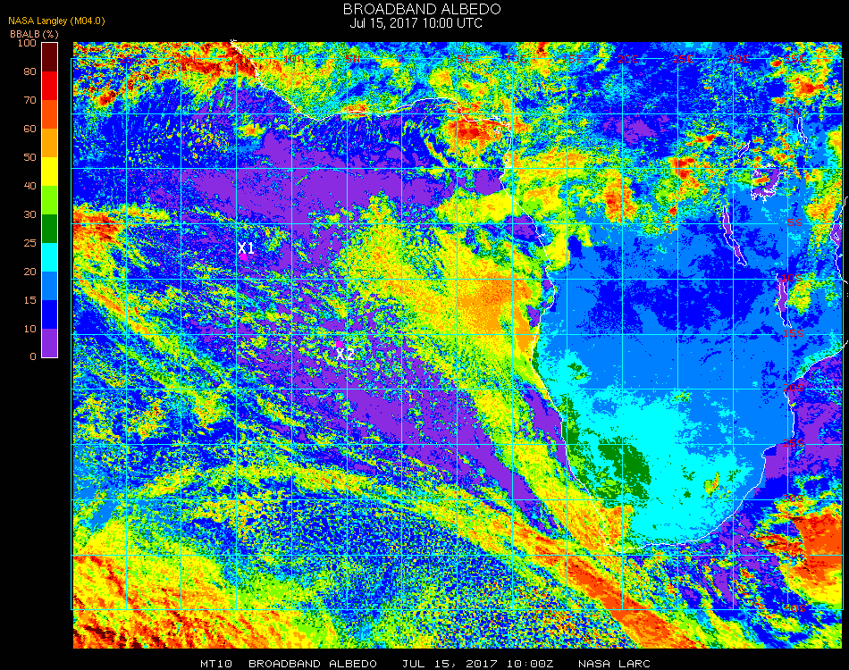This screenshot has width=849, height=670.
Task: Select the orange 50-60% color bar segment
Action: click(x=50, y=143)
